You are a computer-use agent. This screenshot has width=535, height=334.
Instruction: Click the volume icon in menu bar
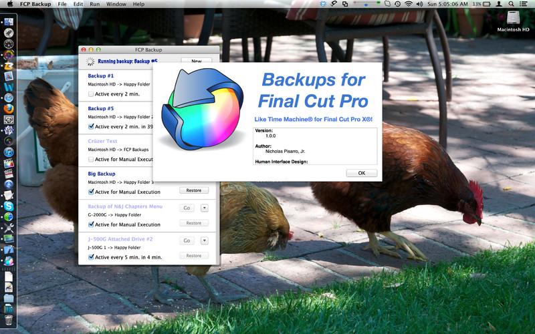tap(420, 4)
